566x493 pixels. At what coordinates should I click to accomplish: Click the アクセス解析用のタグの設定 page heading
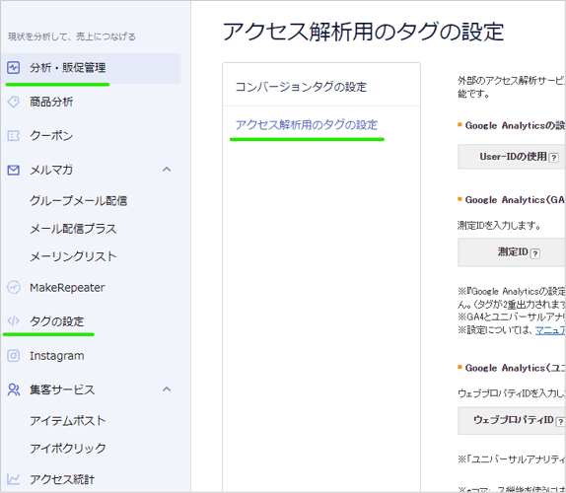tap(363, 32)
